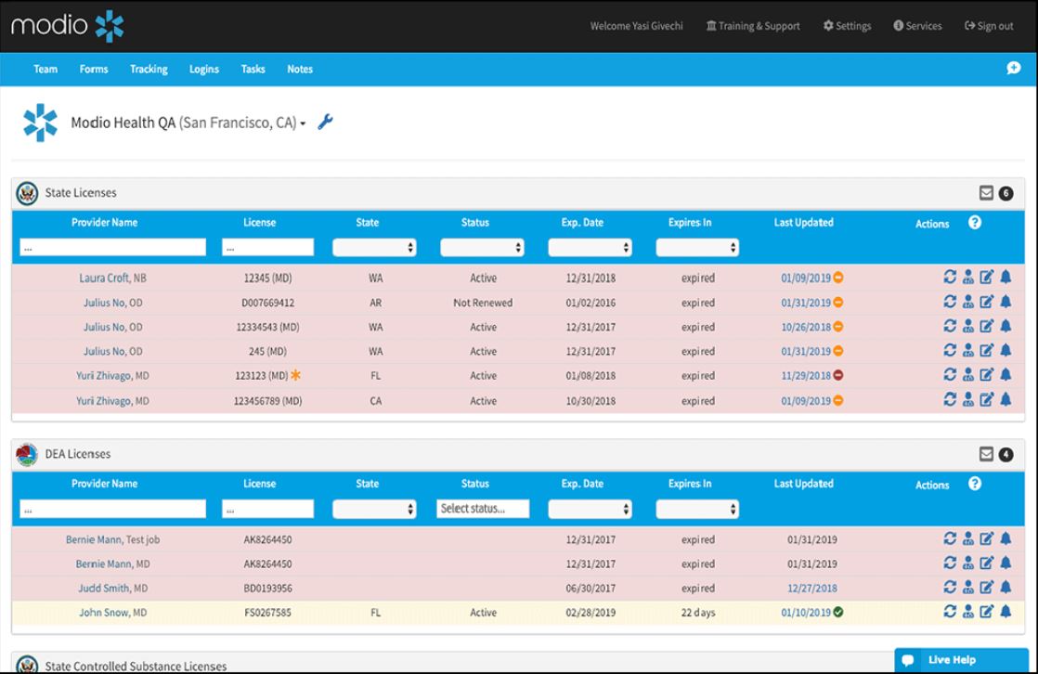Click the bell icon for Judd Smith's row

tap(1006, 587)
